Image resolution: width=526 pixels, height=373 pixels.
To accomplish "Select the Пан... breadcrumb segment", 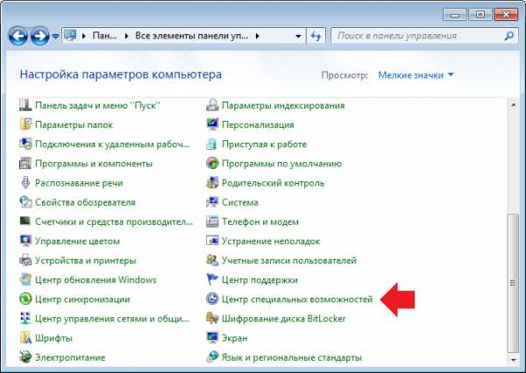I will coord(104,36).
